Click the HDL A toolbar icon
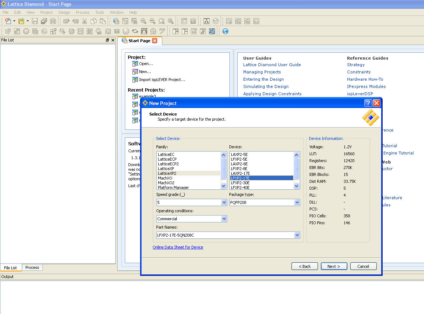Viewport: 424px width, 314px height. 144,31
